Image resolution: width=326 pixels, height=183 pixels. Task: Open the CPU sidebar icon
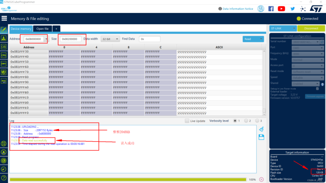tap(4, 55)
